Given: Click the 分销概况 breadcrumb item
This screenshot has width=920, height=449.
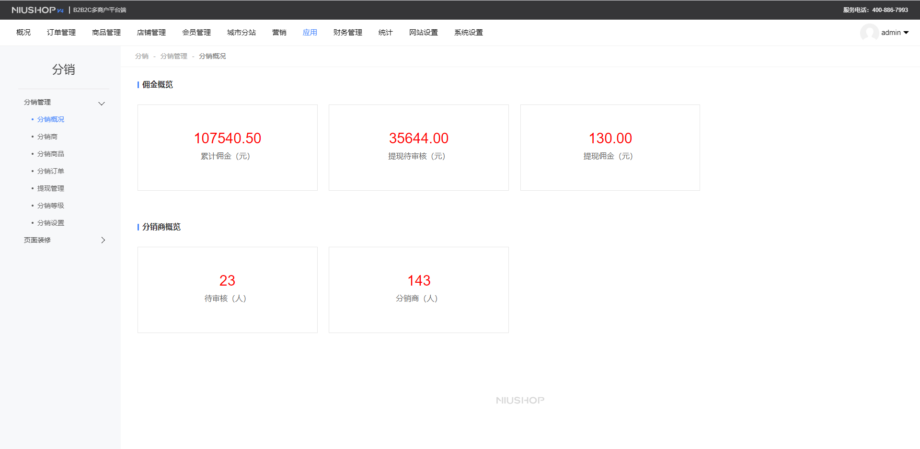Looking at the screenshot, I should pos(212,56).
